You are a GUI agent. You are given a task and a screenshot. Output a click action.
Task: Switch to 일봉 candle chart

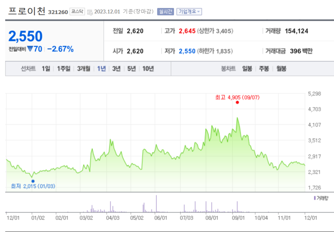[x=247, y=68]
